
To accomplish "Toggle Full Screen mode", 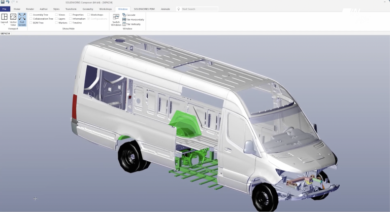I will click(x=22, y=20).
